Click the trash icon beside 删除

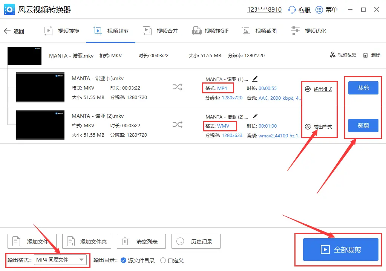pyautogui.click(x=366, y=55)
